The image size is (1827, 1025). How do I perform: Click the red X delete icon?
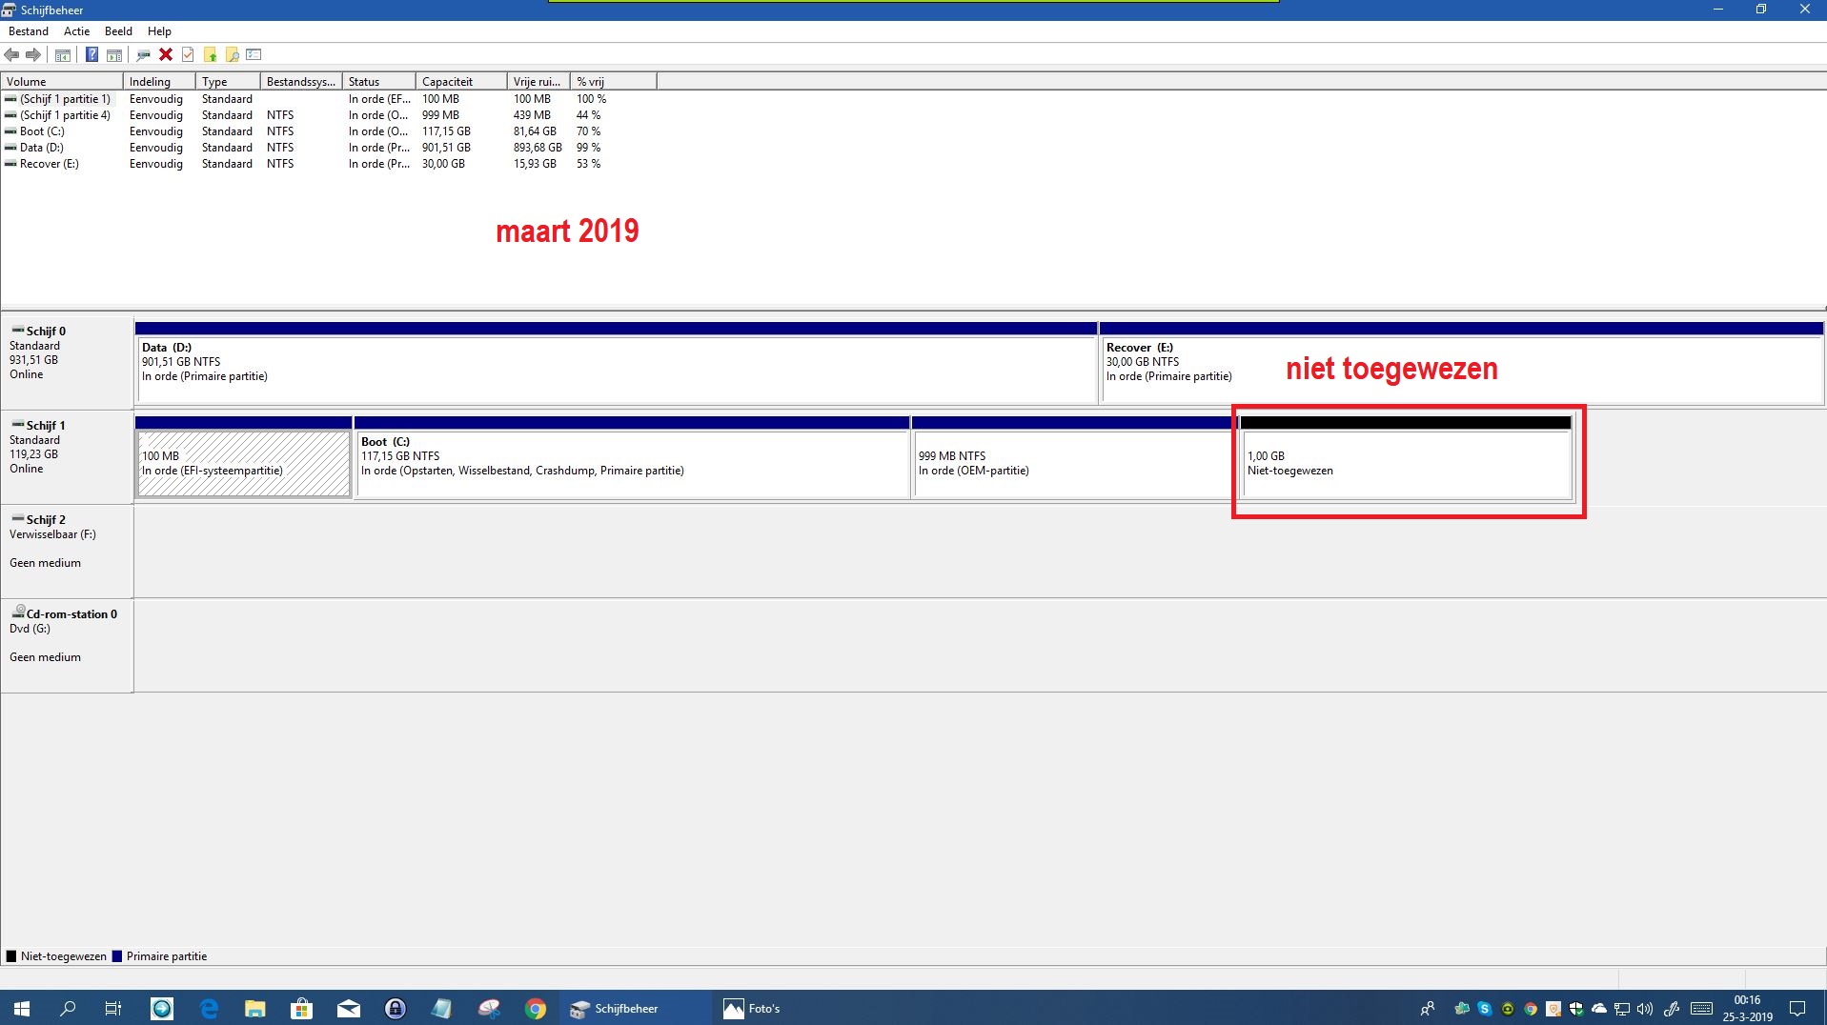(x=166, y=55)
